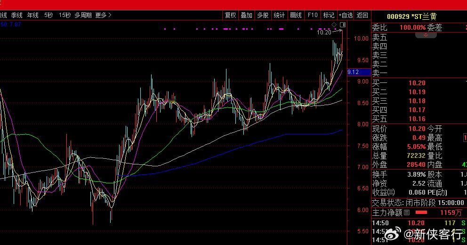Screen dimensions: 467x245
Task: Click the 最高 label
Action: pyautogui.click(x=435, y=138)
